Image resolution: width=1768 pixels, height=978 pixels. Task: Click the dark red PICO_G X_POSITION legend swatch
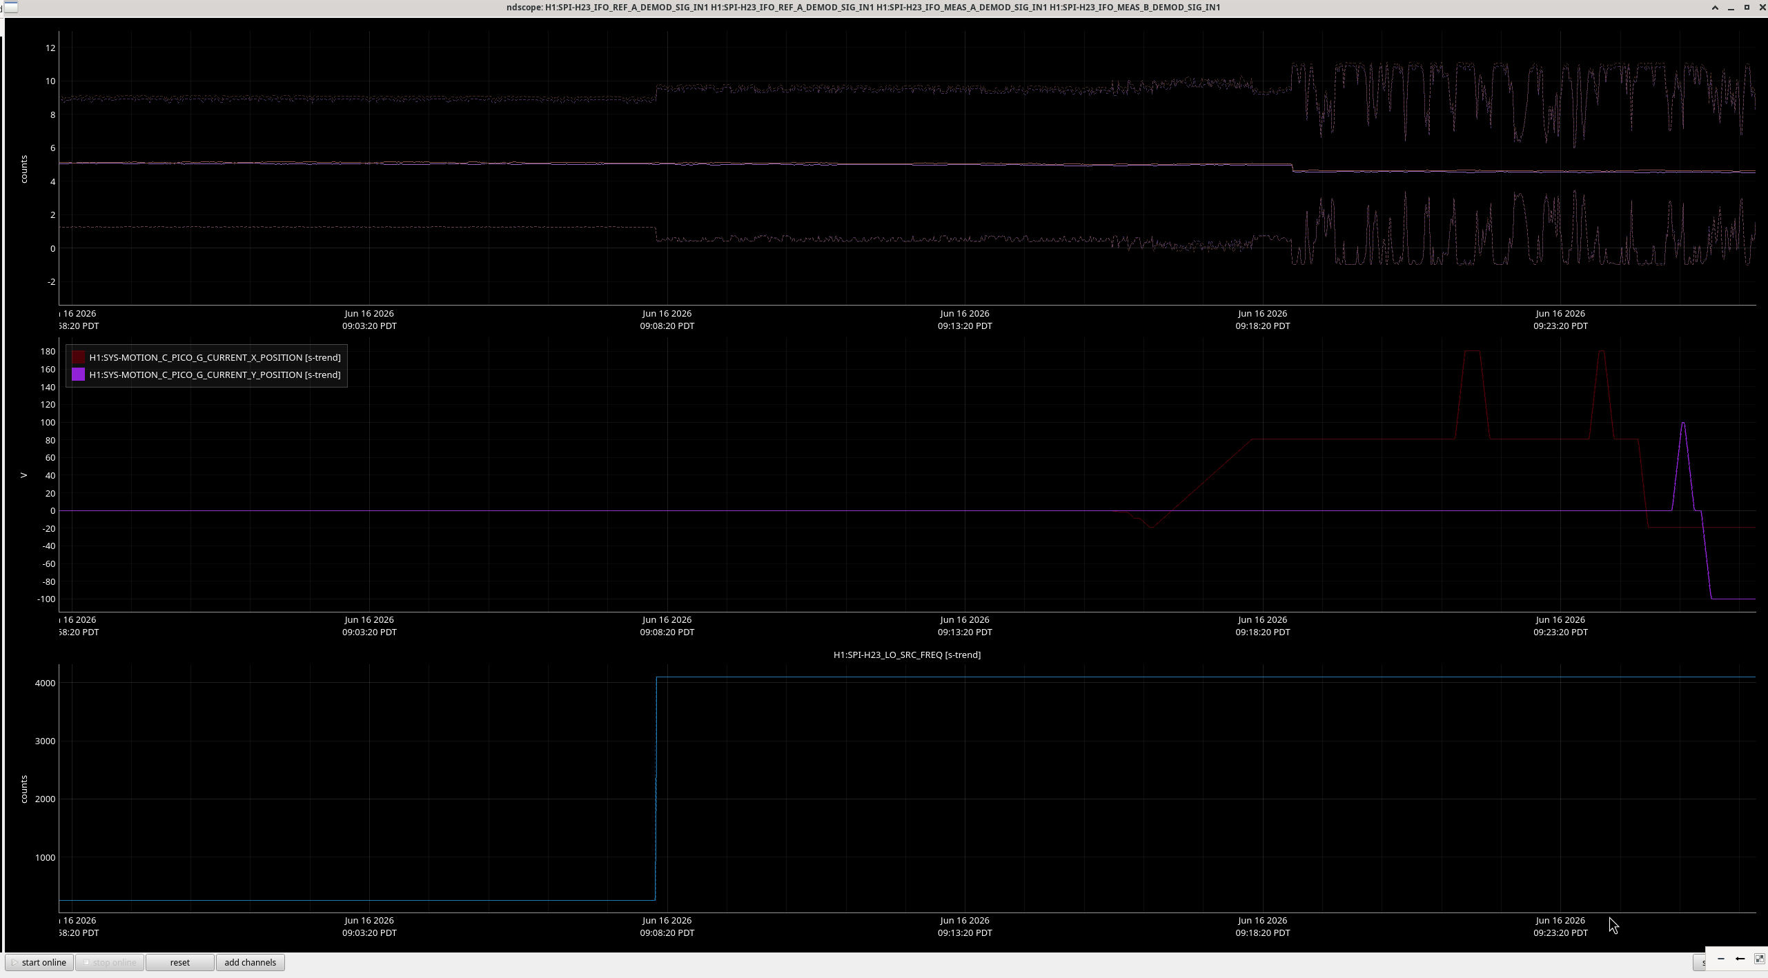pyautogui.click(x=79, y=357)
